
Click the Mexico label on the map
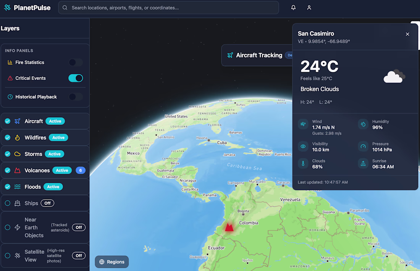[x=133, y=153]
